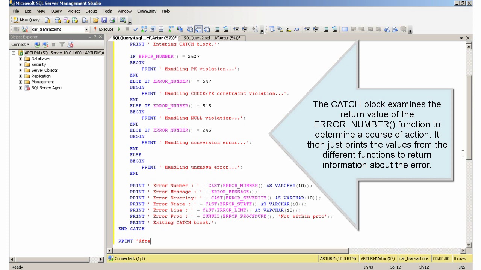Open an Analysis Services DMX Query

66,20
